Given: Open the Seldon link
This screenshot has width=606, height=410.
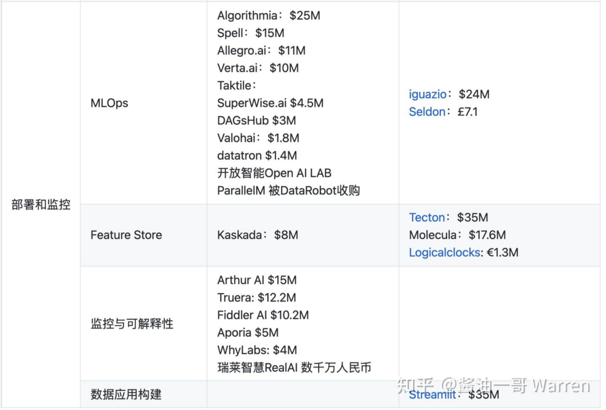Looking at the screenshot, I should [426, 112].
